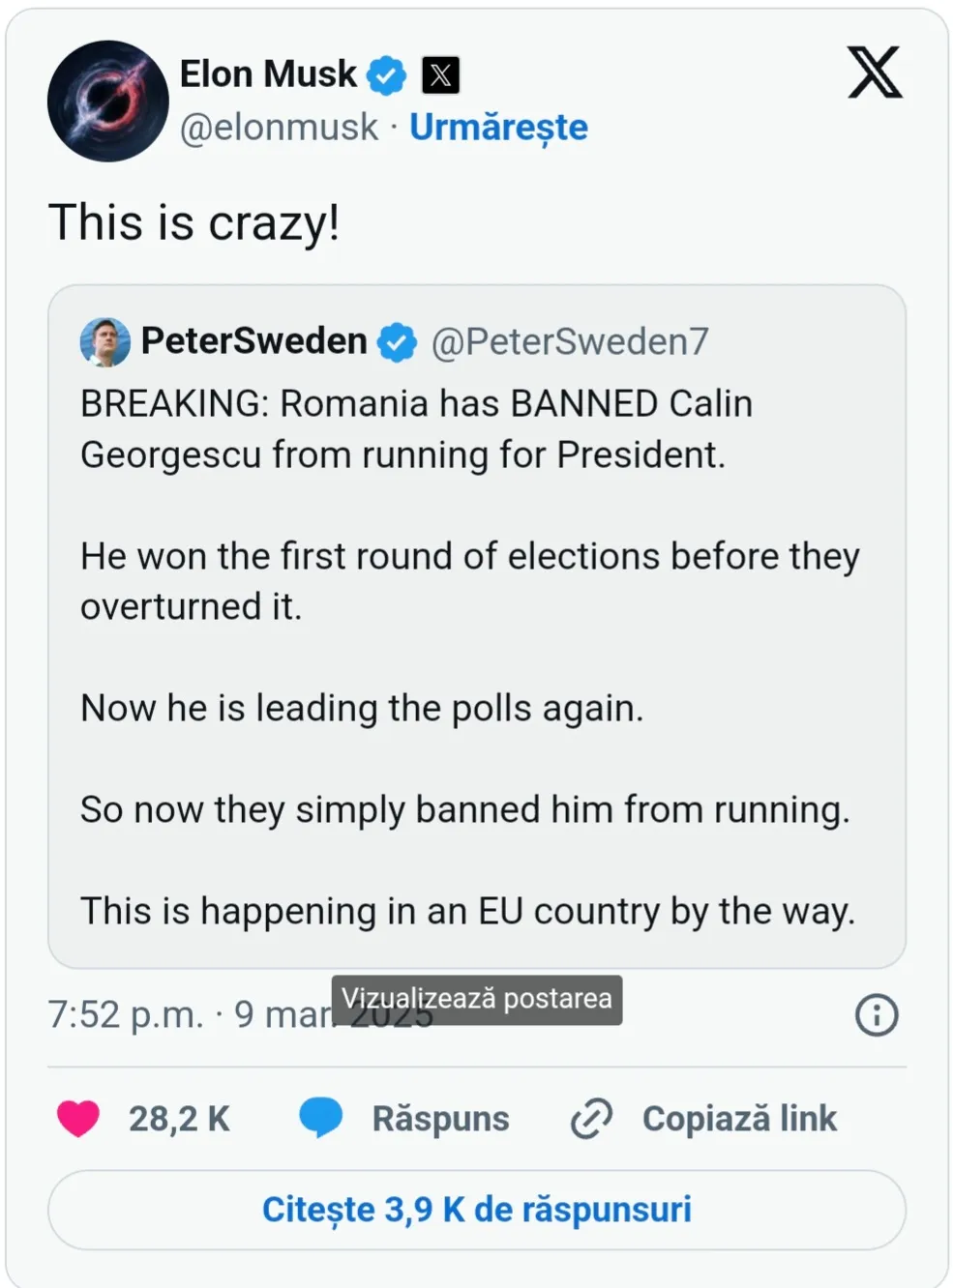Viewport: 953px width, 1288px height.
Task: Like the post with the heart icon
Action: point(78,1119)
